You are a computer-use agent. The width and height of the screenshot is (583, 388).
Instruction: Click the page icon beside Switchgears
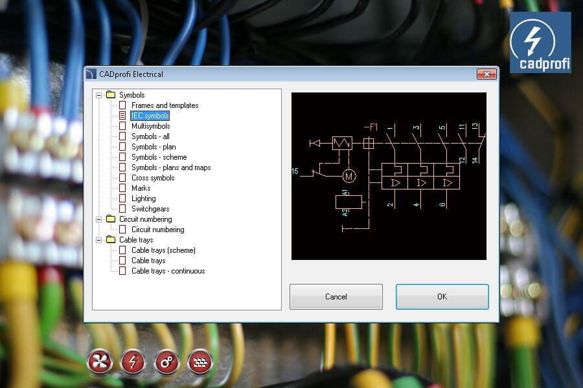pyautogui.click(x=122, y=209)
